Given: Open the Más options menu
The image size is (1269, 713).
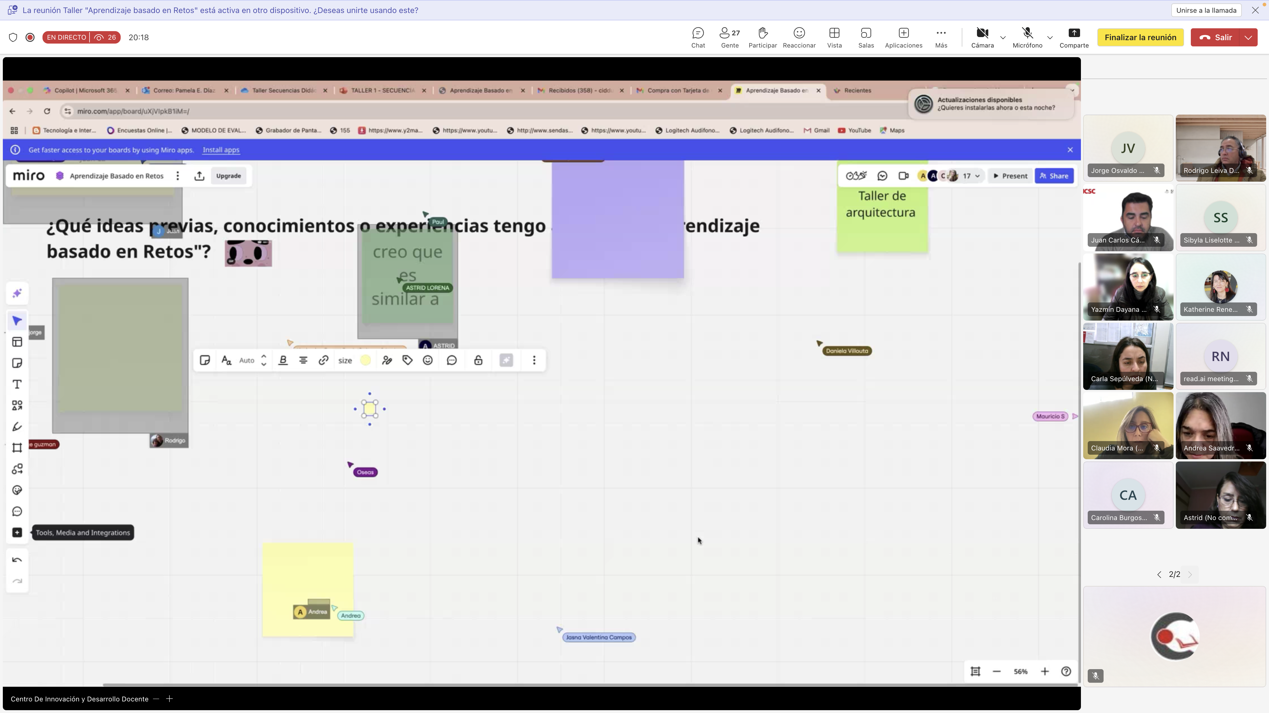Looking at the screenshot, I should coord(941,37).
